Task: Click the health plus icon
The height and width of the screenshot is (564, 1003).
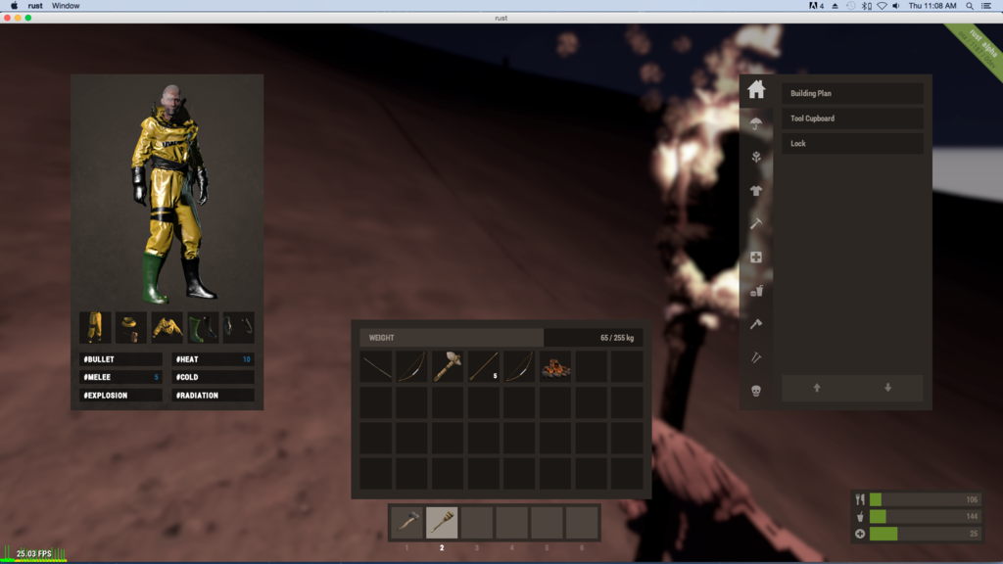Action: [860, 534]
